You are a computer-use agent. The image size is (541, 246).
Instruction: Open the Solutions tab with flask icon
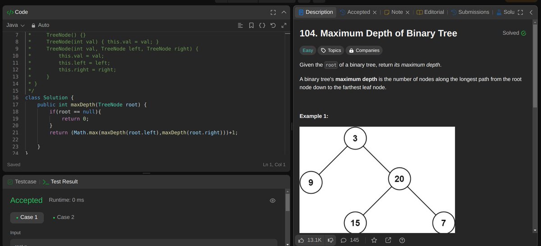[x=505, y=12]
